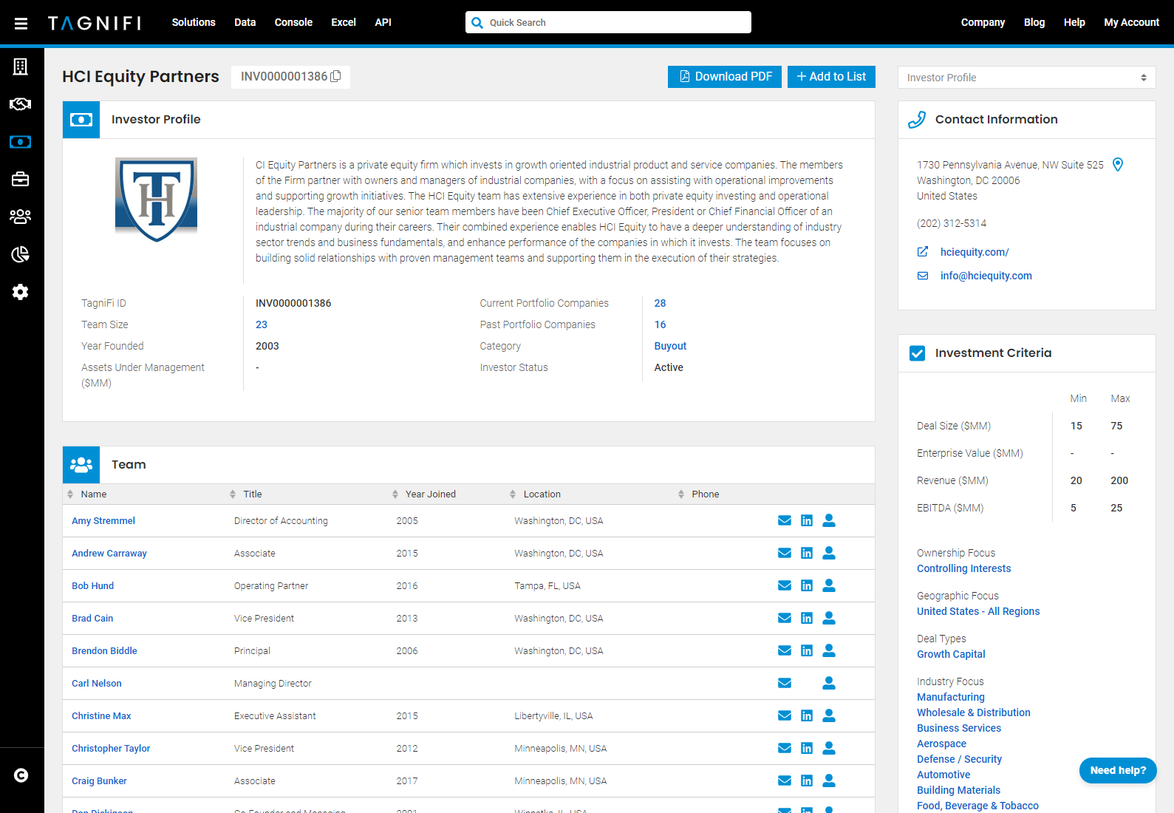Open Manufacturing industry focus link
The image size is (1174, 813).
[x=951, y=697]
